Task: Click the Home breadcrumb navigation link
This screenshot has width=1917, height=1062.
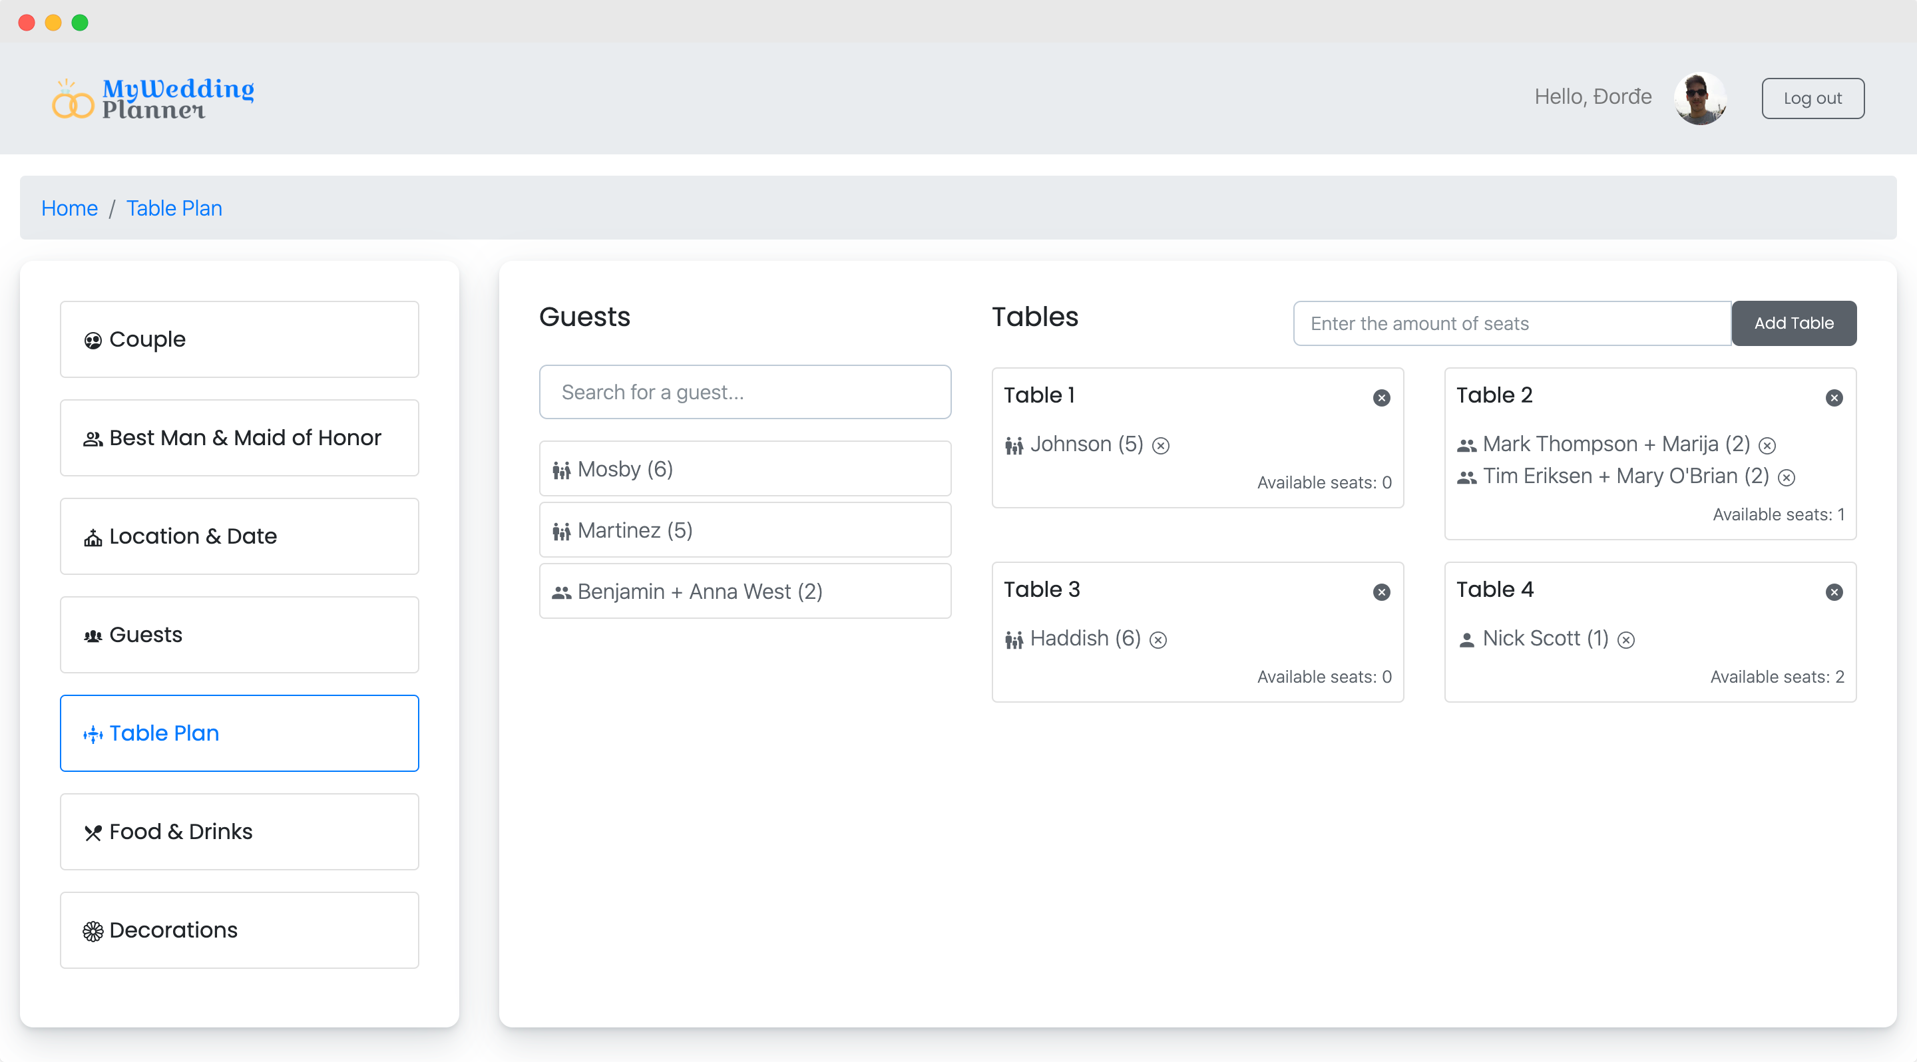Action: click(x=69, y=208)
